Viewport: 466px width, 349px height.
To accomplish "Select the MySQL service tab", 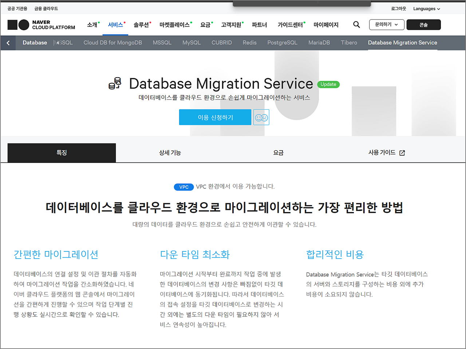I will pyautogui.click(x=191, y=43).
